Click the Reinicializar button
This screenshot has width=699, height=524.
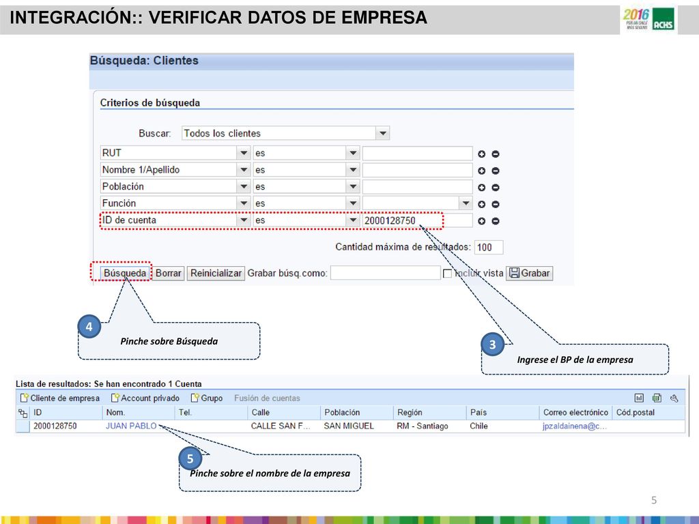tap(216, 273)
